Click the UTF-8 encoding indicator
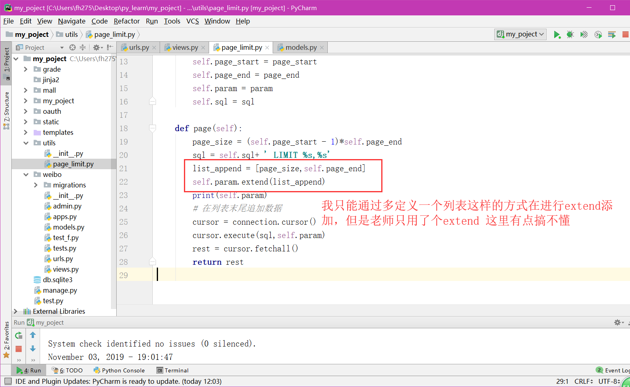This screenshot has height=387, width=630. click(609, 381)
